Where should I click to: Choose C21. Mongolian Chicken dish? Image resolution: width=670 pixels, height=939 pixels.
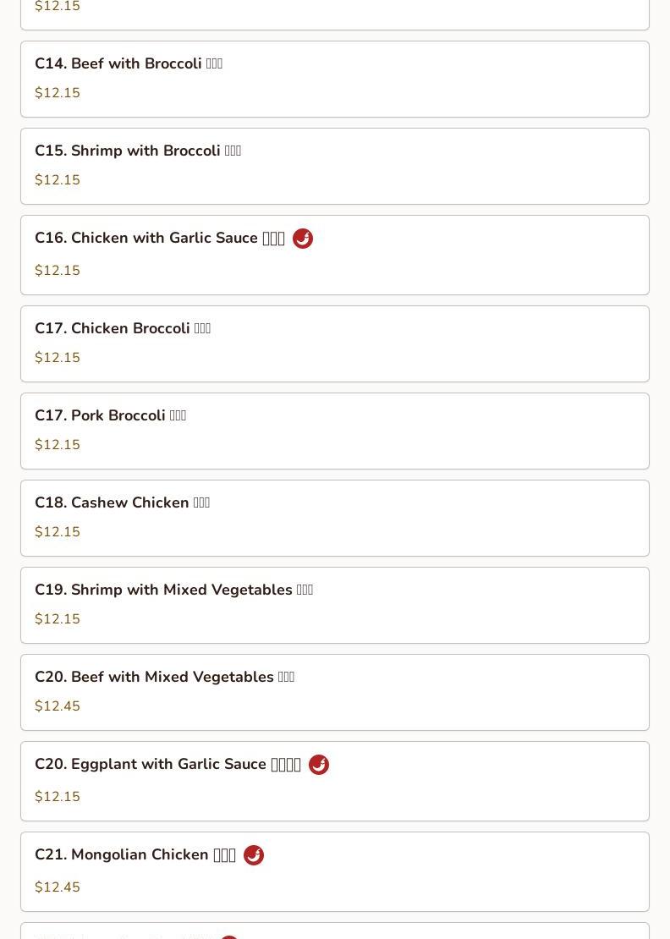pos(135,855)
